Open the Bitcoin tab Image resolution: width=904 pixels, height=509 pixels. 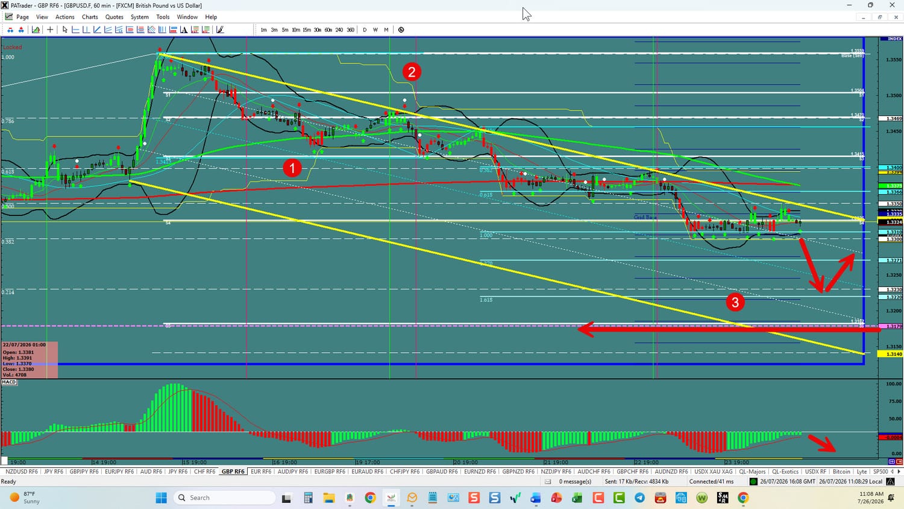click(841, 472)
